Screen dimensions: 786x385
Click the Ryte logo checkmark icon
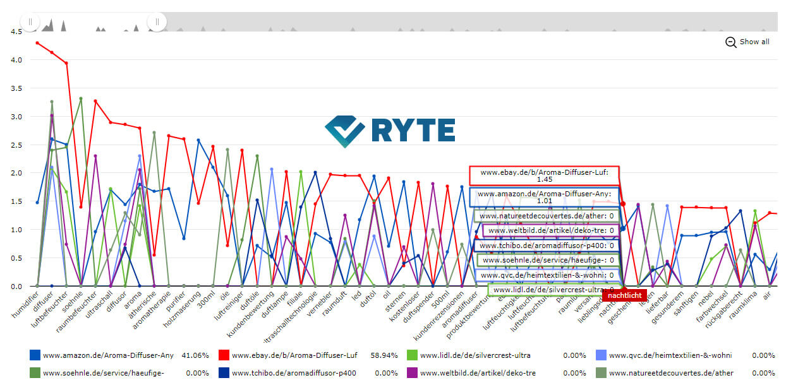[344, 131]
